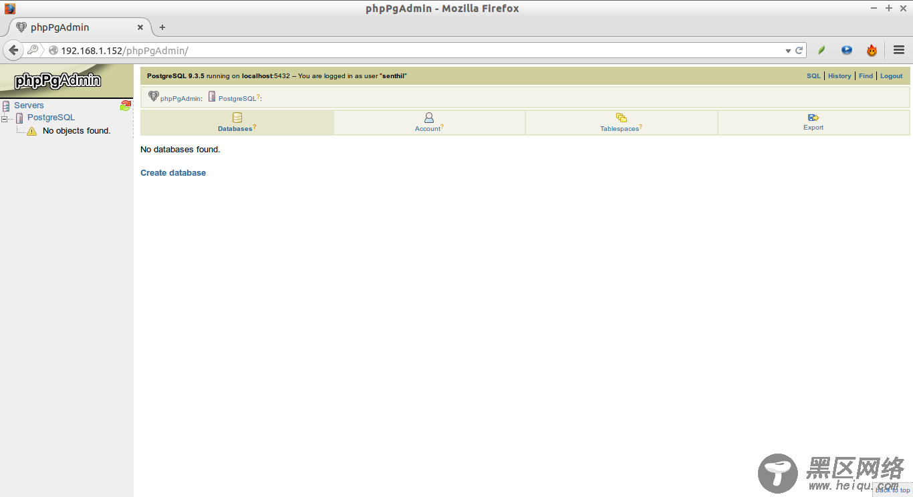Select the phpPgAdmin browser tab
This screenshot has width=913, height=497.
[x=80, y=27]
